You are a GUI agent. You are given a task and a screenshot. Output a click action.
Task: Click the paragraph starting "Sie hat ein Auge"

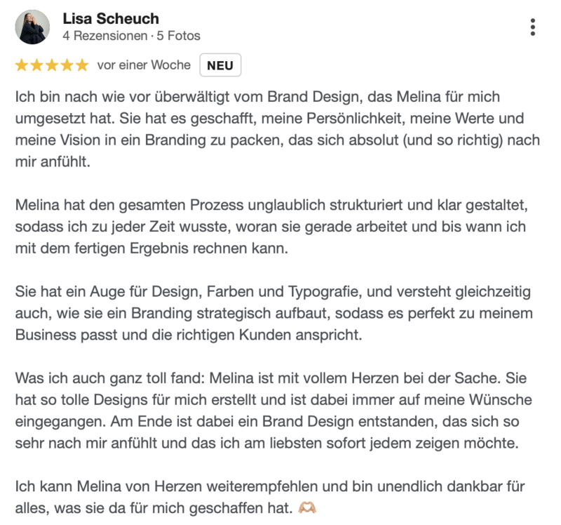click(x=278, y=312)
